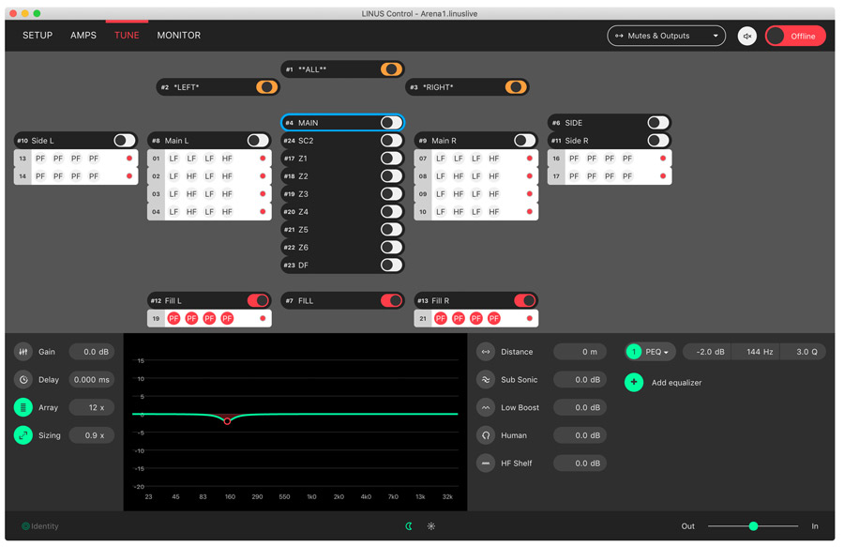The height and width of the screenshot is (547, 844).
Task: Switch to dark mode moon icon
Action: tap(409, 526)
